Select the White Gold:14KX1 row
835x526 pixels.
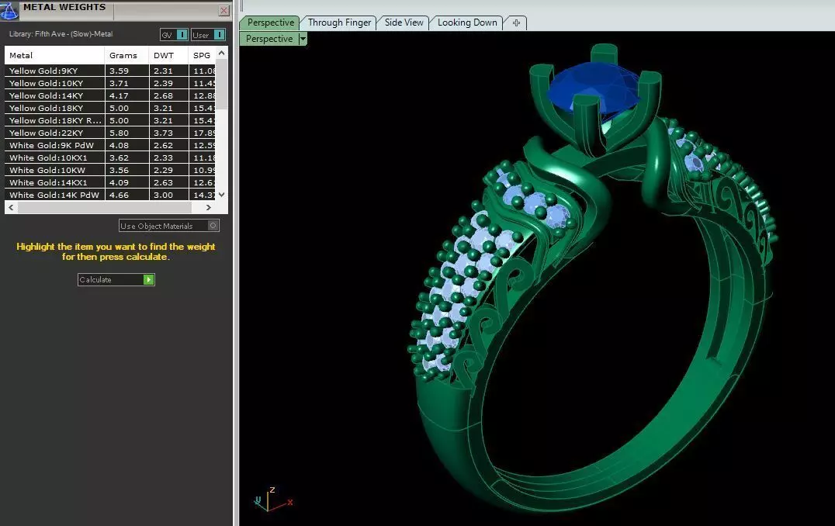pyautogui.click(x=110, y=182)
